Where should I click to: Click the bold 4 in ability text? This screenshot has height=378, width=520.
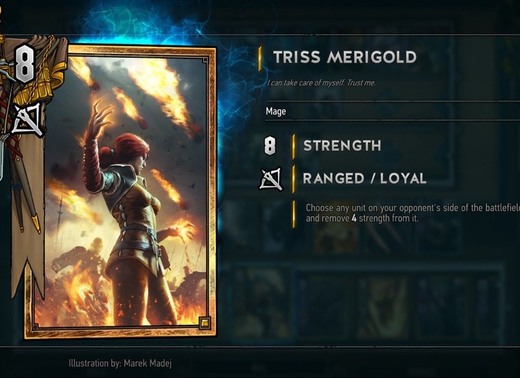(354, 218)
